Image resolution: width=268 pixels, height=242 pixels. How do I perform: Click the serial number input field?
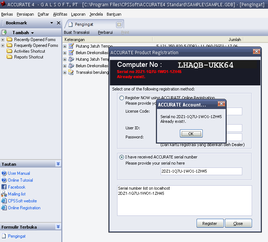point(201,171)
